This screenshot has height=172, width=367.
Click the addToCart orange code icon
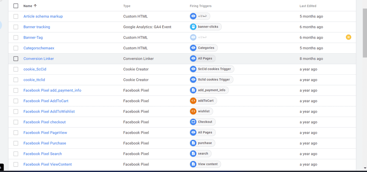pos(193,101)
